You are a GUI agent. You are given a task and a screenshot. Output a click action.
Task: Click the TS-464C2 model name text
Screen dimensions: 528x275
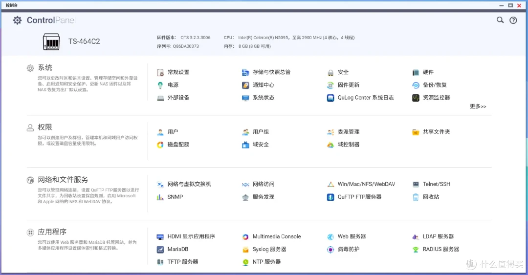84,42
